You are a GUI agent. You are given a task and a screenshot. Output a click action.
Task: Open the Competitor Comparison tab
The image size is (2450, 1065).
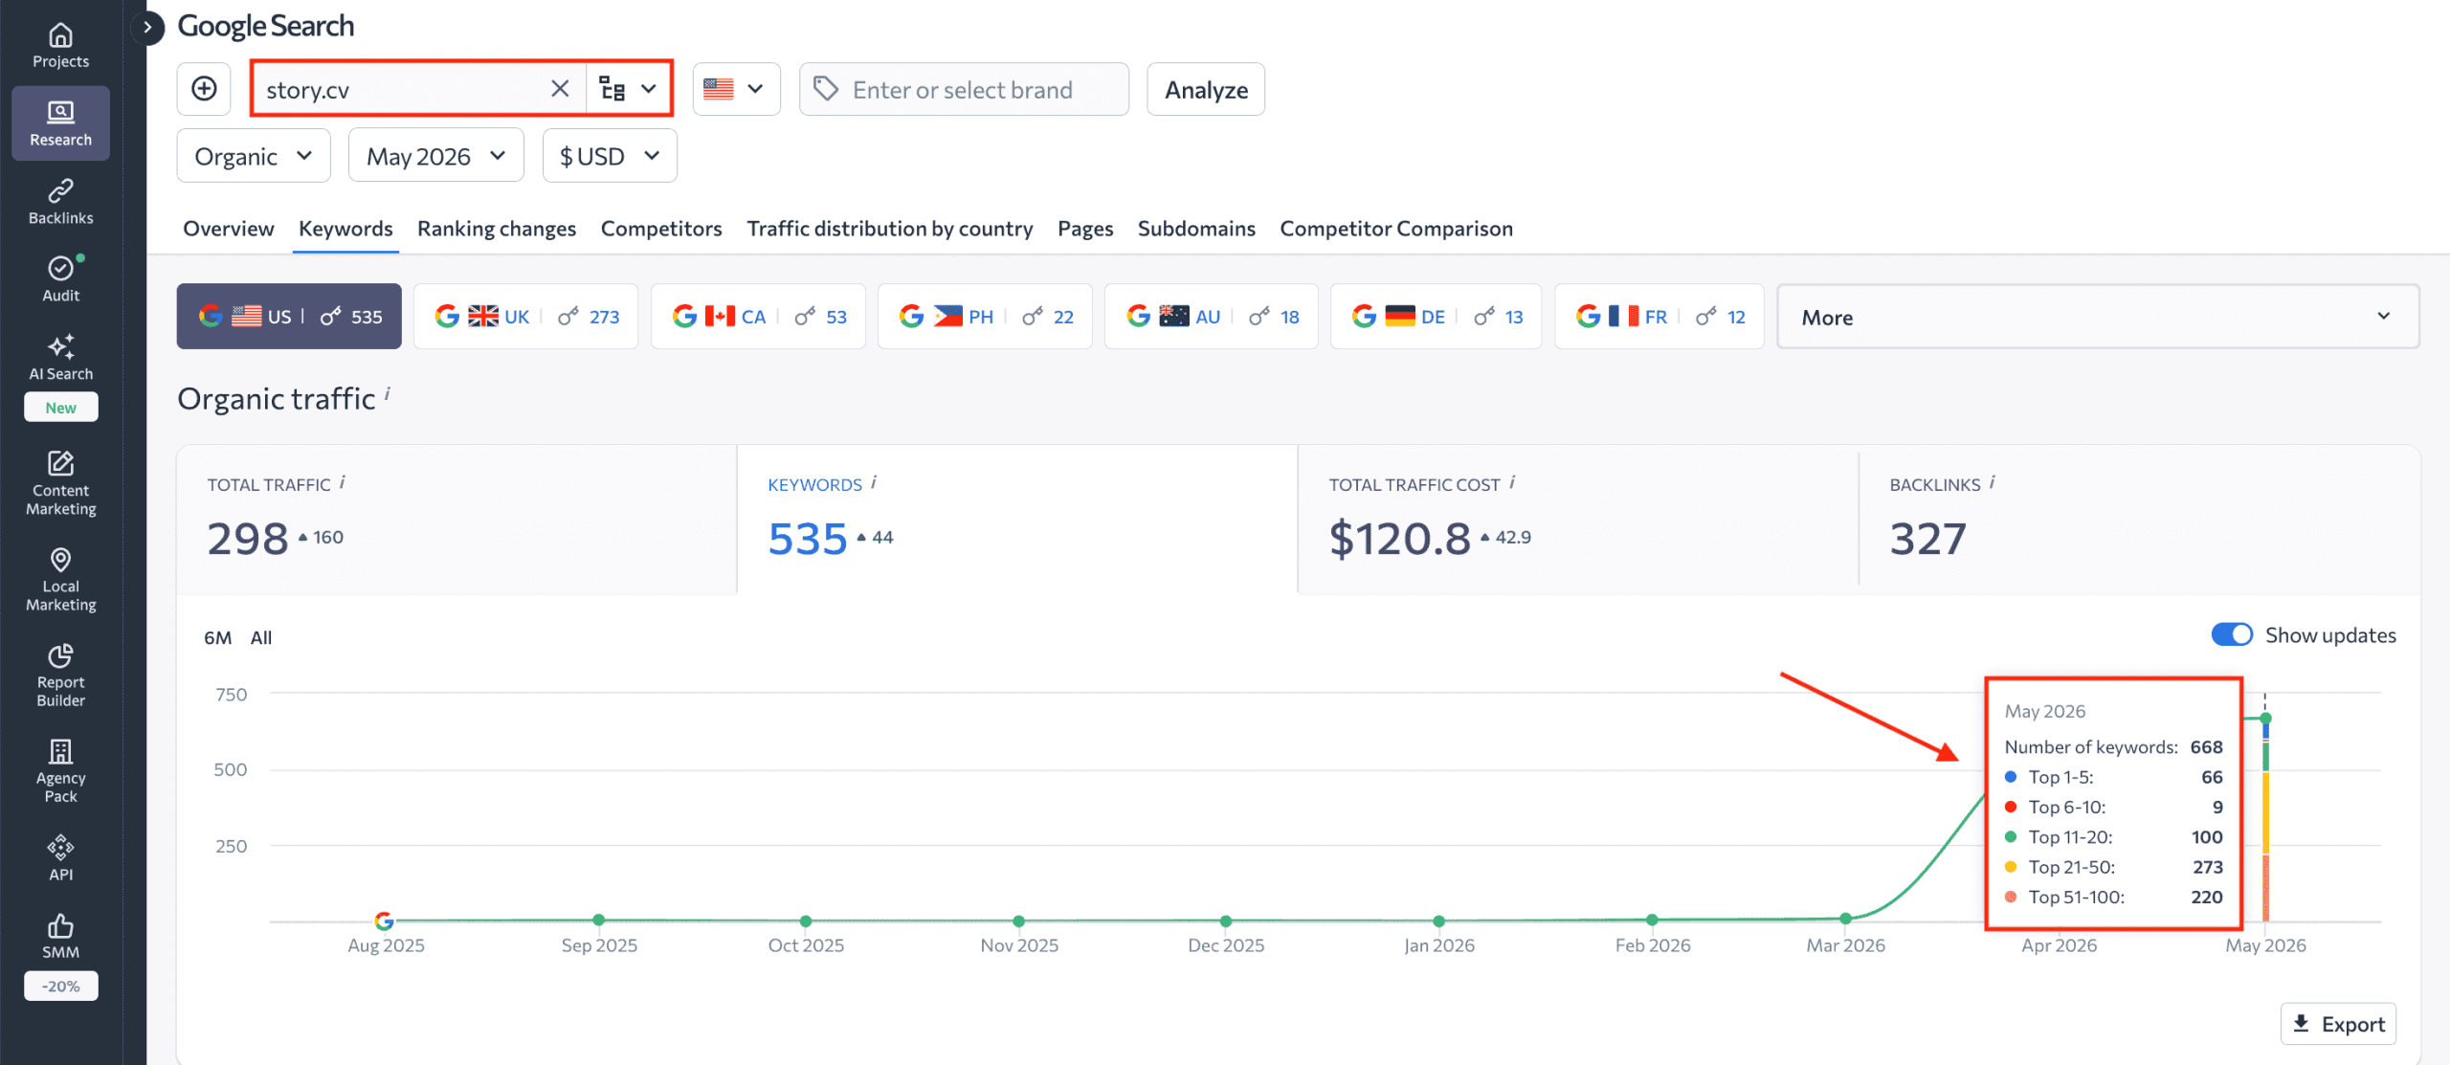pos(1396,229)
